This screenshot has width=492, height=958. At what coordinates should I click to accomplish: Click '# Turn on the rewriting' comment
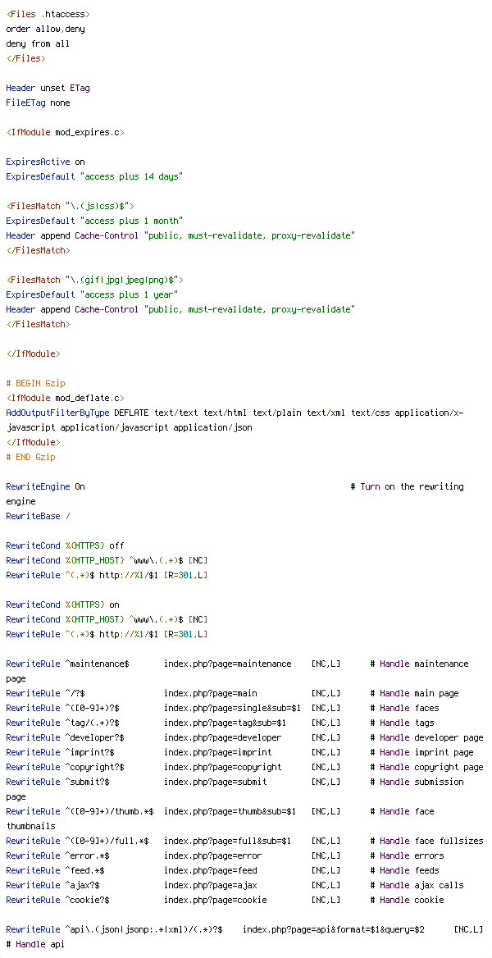tap(408, 486)
